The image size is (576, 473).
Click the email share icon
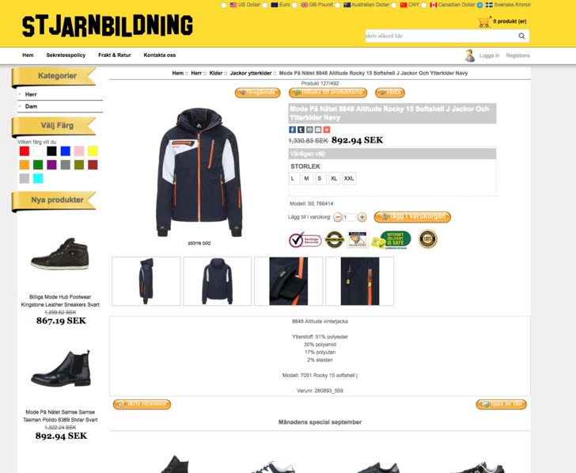318,129
